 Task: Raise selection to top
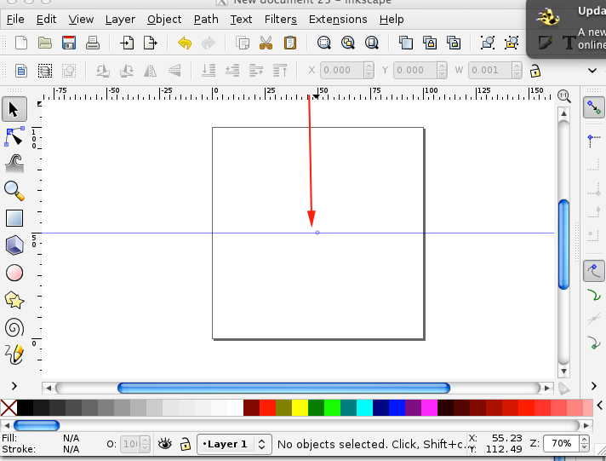[280, 71]
